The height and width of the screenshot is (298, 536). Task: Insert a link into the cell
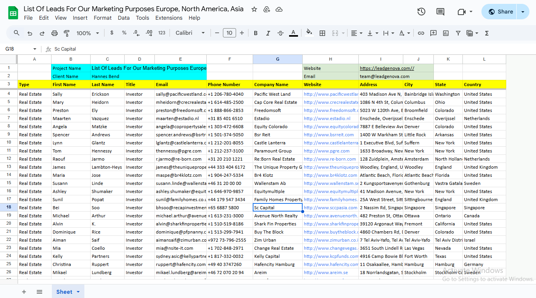coord(421,33)
